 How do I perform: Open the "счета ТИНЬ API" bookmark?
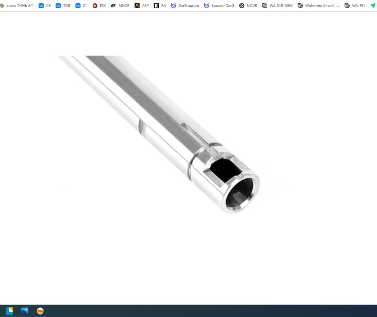click(x=17, y=6)
